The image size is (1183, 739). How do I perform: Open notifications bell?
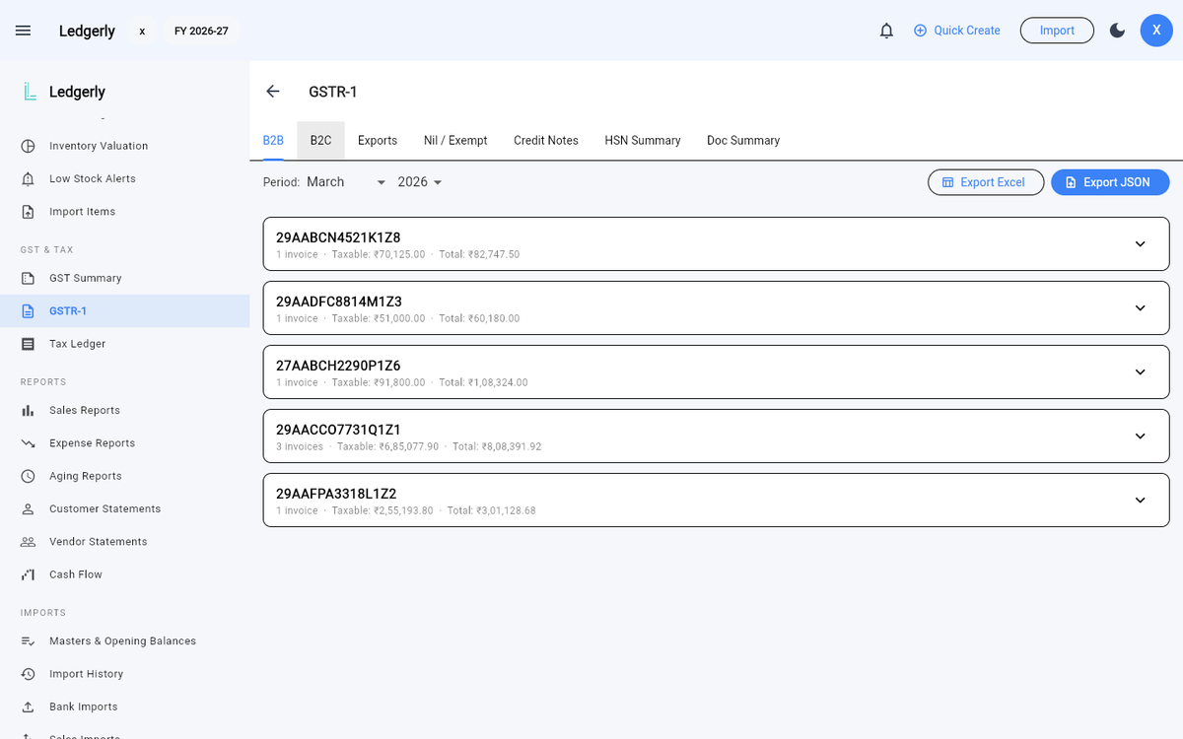(x=886, y=31)
